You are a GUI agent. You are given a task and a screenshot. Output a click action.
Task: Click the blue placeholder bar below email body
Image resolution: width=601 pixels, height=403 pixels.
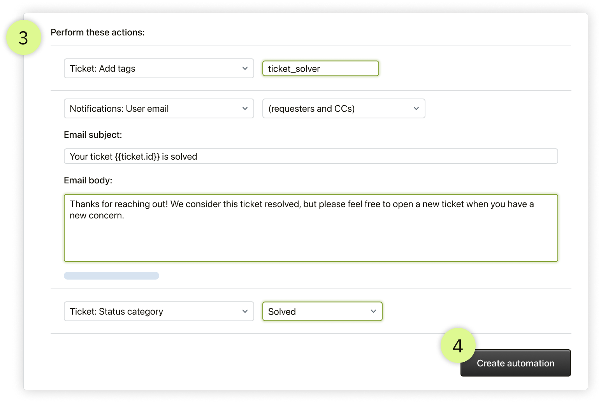pos(111,276)
